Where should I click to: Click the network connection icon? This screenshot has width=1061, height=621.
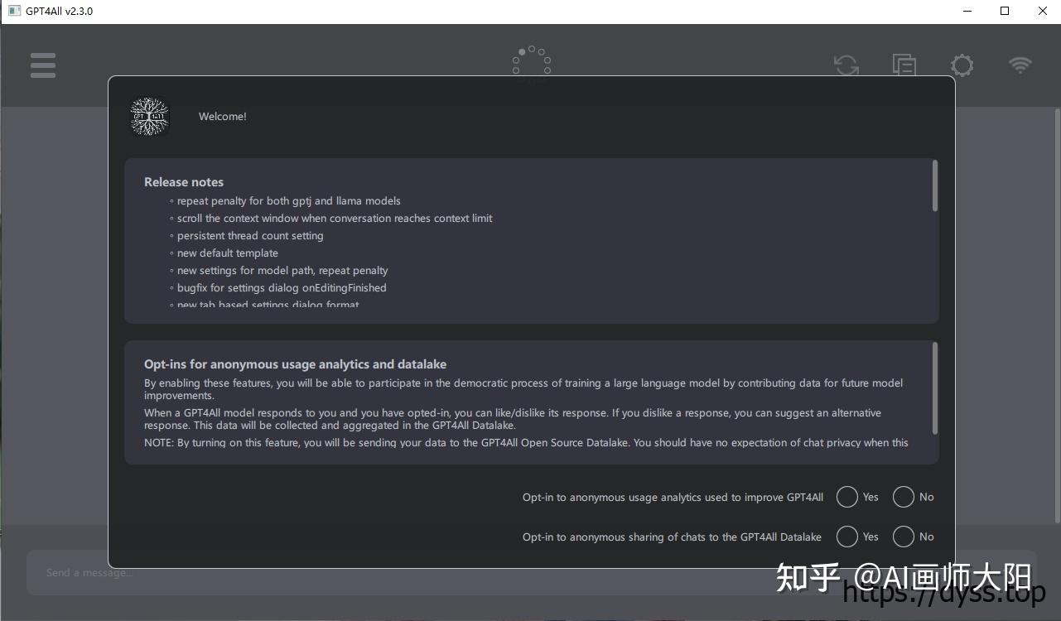[x=1020, y=65]
